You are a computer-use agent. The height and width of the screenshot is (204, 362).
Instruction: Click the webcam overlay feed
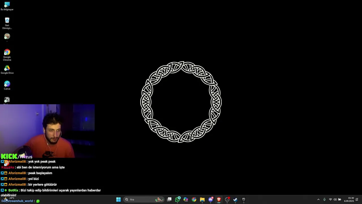(x=47, y=131)
